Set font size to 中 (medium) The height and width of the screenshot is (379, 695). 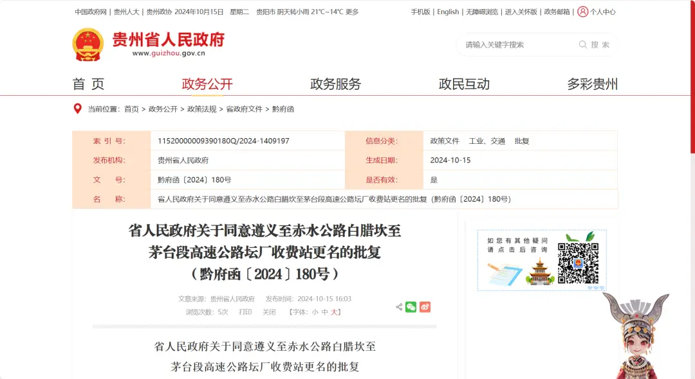tap(324, 312)
